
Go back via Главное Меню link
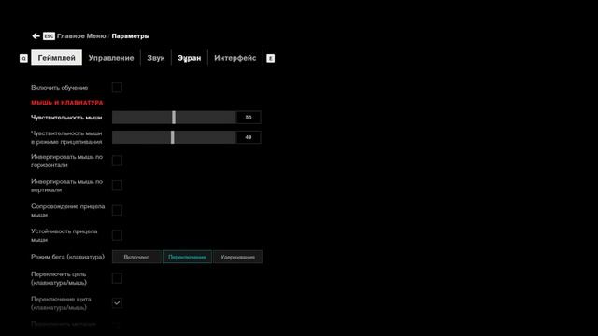[81, 36]
